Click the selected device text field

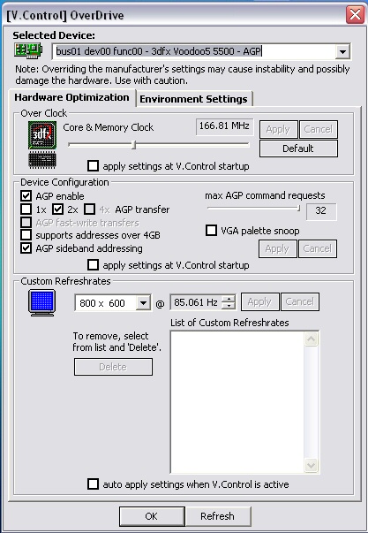(x=194, y=51)
